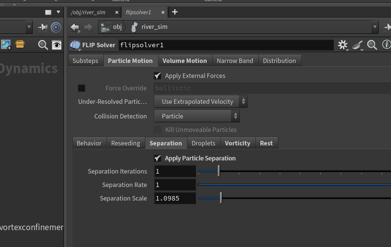Uncheck Apply Particle Separation
The width and height of the screenshot is (391, 247).
pos(157,158)
